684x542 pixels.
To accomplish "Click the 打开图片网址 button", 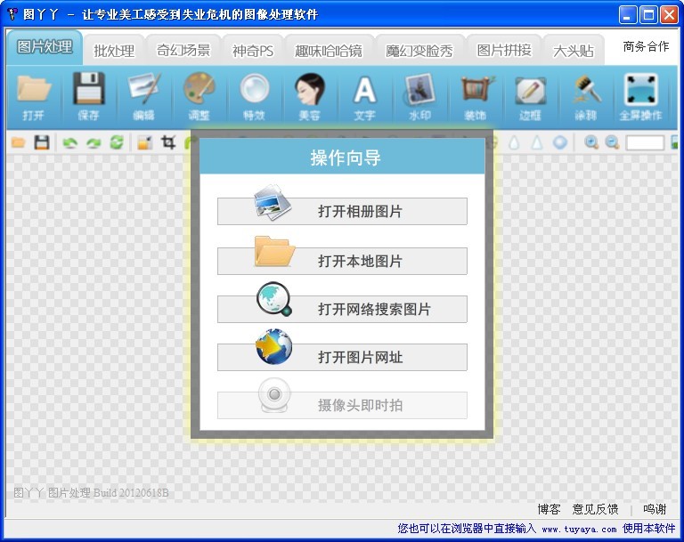I will click(342, 357).
